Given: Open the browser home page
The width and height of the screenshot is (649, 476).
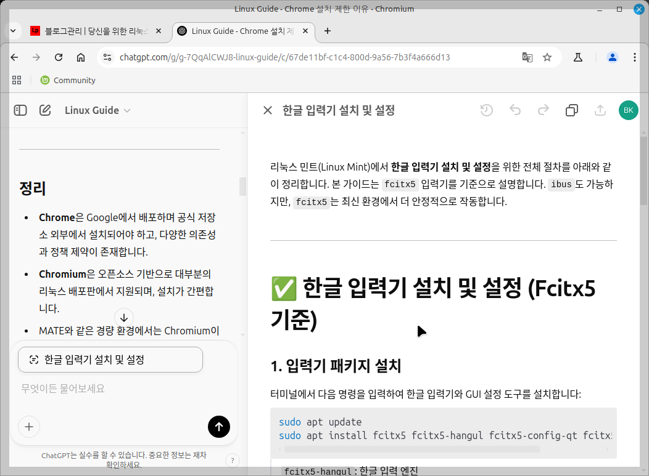Looking at the screenshot, I should [81, 57].
